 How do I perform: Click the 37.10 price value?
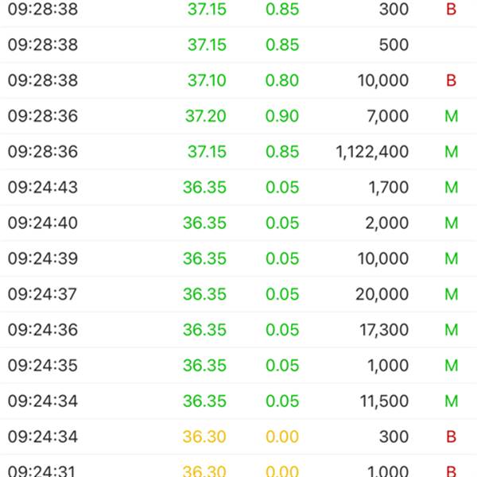coord(206,80)
